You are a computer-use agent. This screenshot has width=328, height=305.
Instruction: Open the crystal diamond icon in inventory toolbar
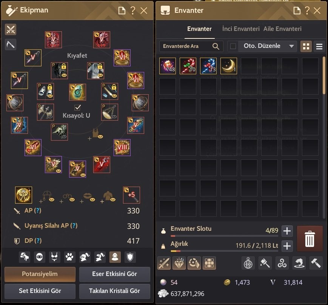179,263
